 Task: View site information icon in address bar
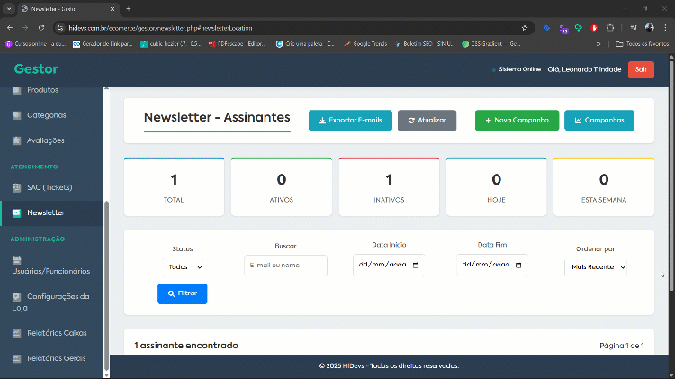tap(60, 28)
